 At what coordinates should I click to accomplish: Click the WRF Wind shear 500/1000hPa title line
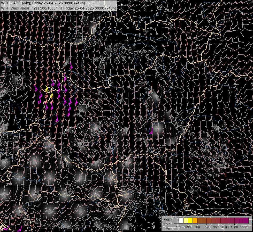pos(58,8)
